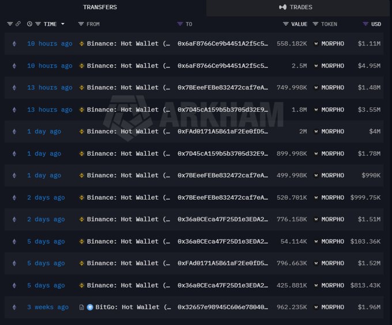The image size is (392, 325).
Task: Sort by the VALUE column header label
Action: pyautogui.click(x=299, y=24)
